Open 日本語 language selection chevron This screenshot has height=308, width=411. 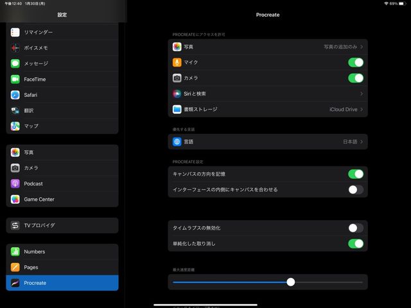coord(362,142)
